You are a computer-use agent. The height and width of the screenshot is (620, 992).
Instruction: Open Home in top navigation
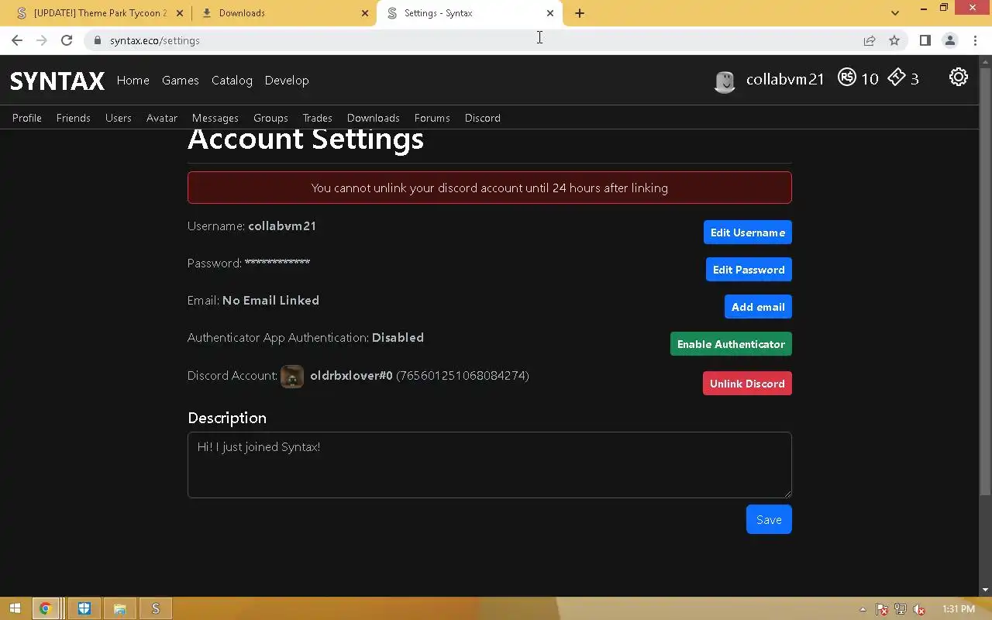pyautogui.click(x=133, y=81)
